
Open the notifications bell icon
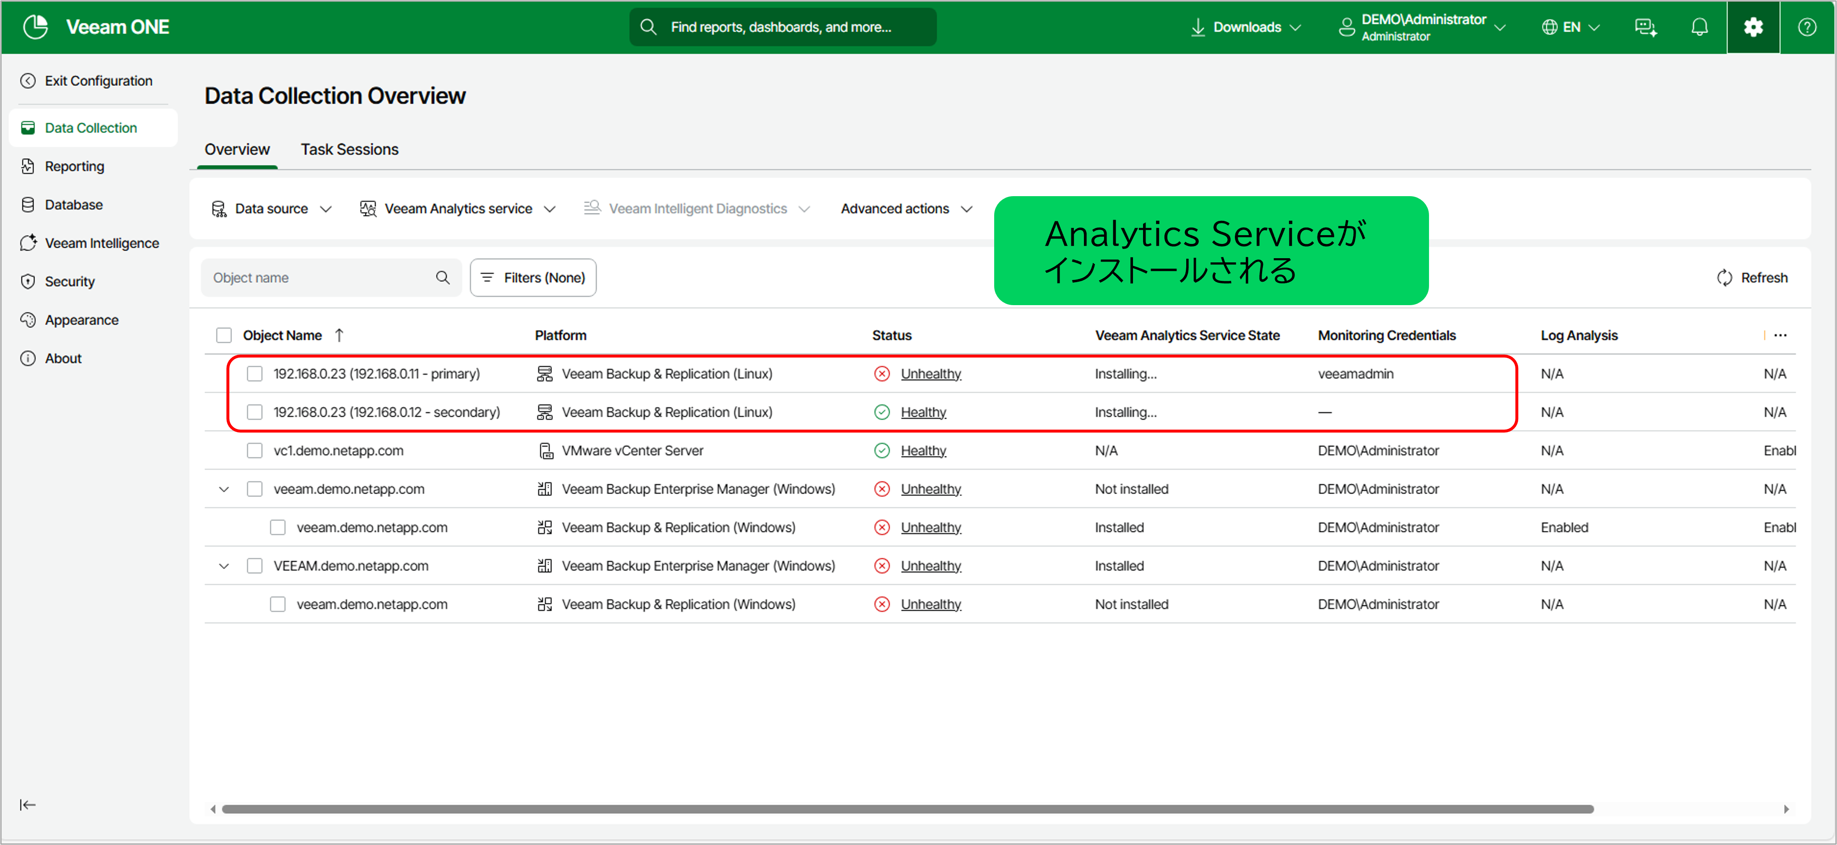point(1699,27)
